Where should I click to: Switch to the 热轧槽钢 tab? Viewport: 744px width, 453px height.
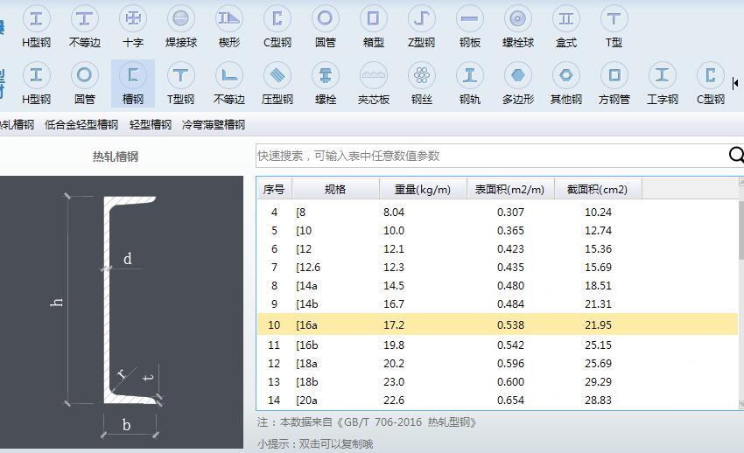(18, 125)
